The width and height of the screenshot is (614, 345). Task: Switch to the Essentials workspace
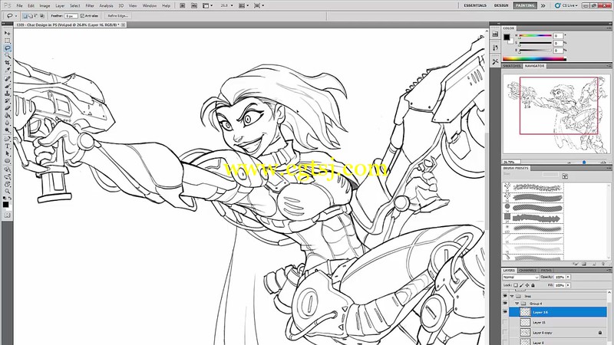point(475,5)
